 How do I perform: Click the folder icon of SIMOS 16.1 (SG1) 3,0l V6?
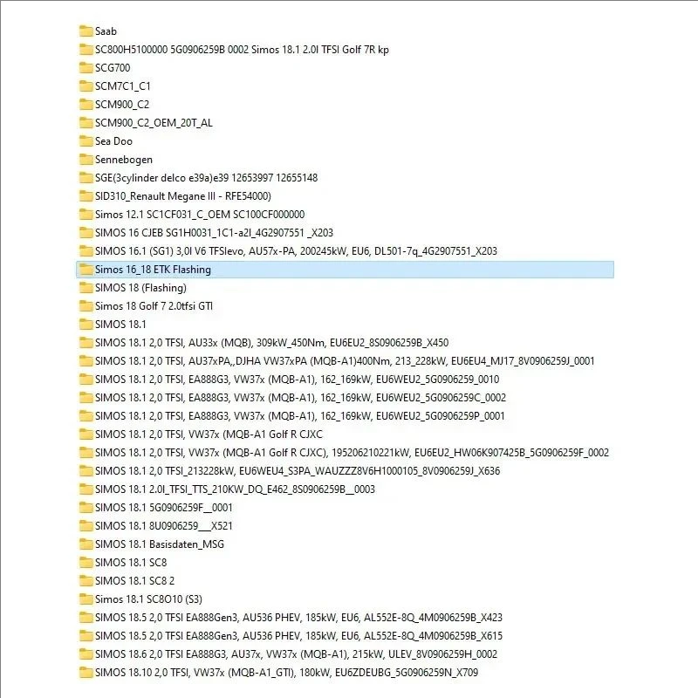point(86,251)
